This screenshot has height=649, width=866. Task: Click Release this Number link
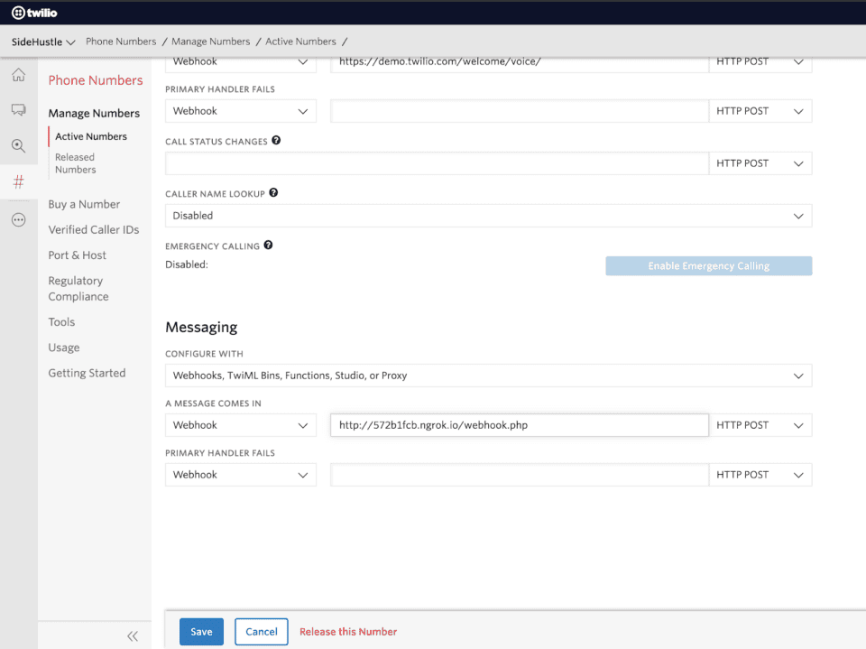(x=348, y=632)
